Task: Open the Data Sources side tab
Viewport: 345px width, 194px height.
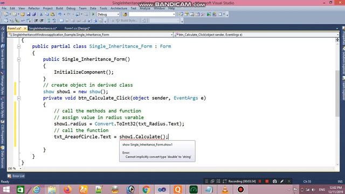Action: pos(2,157)
